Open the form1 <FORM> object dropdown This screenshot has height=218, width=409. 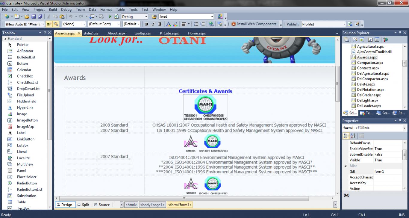[x=405, y=128]
